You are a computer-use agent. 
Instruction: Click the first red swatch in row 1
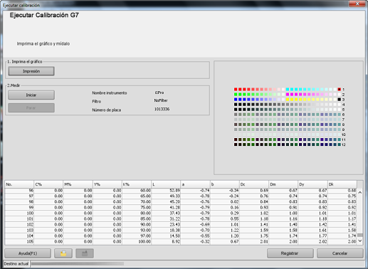[x=236, y=89]
